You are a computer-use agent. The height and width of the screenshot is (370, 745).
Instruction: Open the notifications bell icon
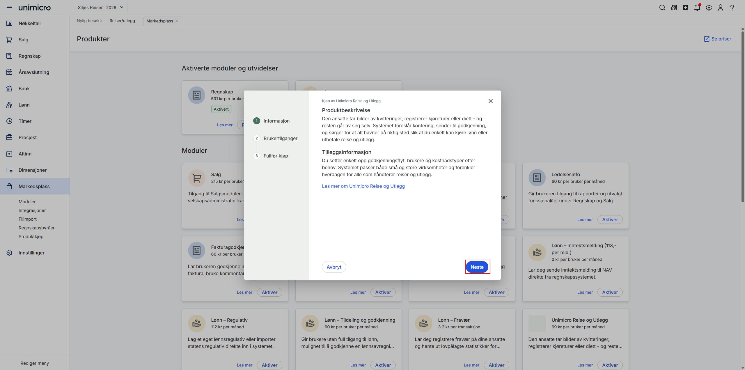(697, 8)
